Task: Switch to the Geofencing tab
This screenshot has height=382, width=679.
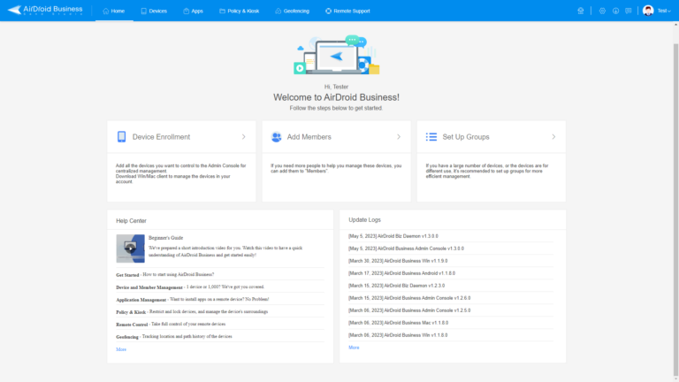Action: point(293,11)
